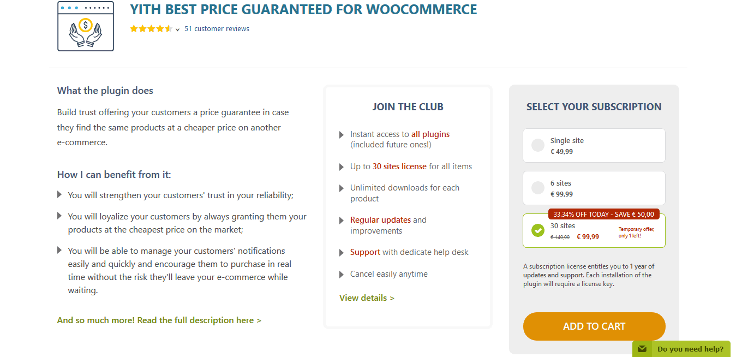Open the 51 customer reviews link
Screen dimensions: 736x357
point(217,29)
